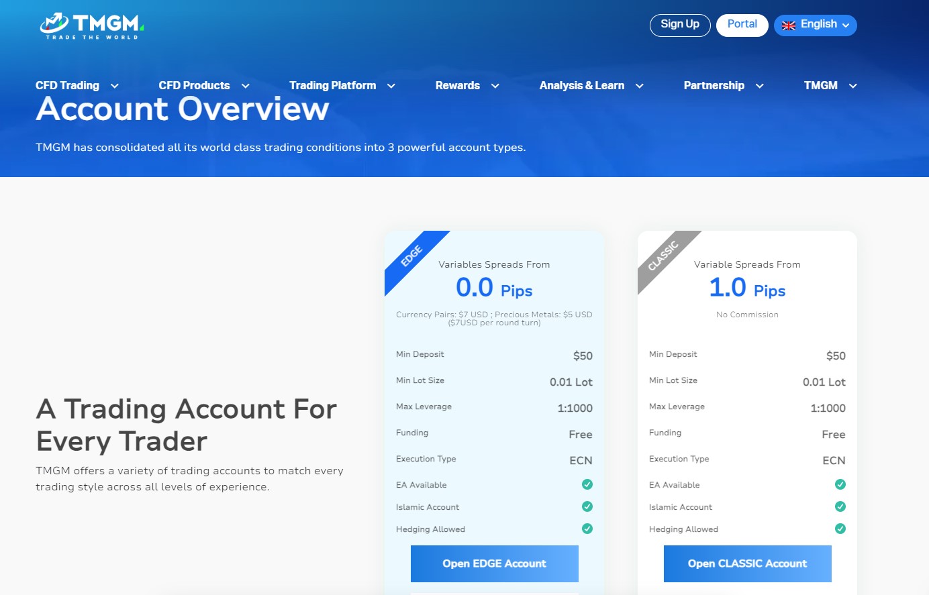Click CLASSIC Min Deposit $50 value
Viewport: 929px width, 595px height.
click(x=836, y=356)
